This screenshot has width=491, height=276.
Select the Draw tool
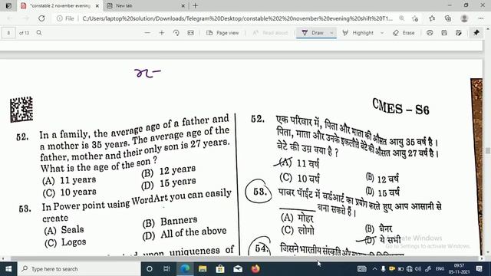click(x=312, y=32)
